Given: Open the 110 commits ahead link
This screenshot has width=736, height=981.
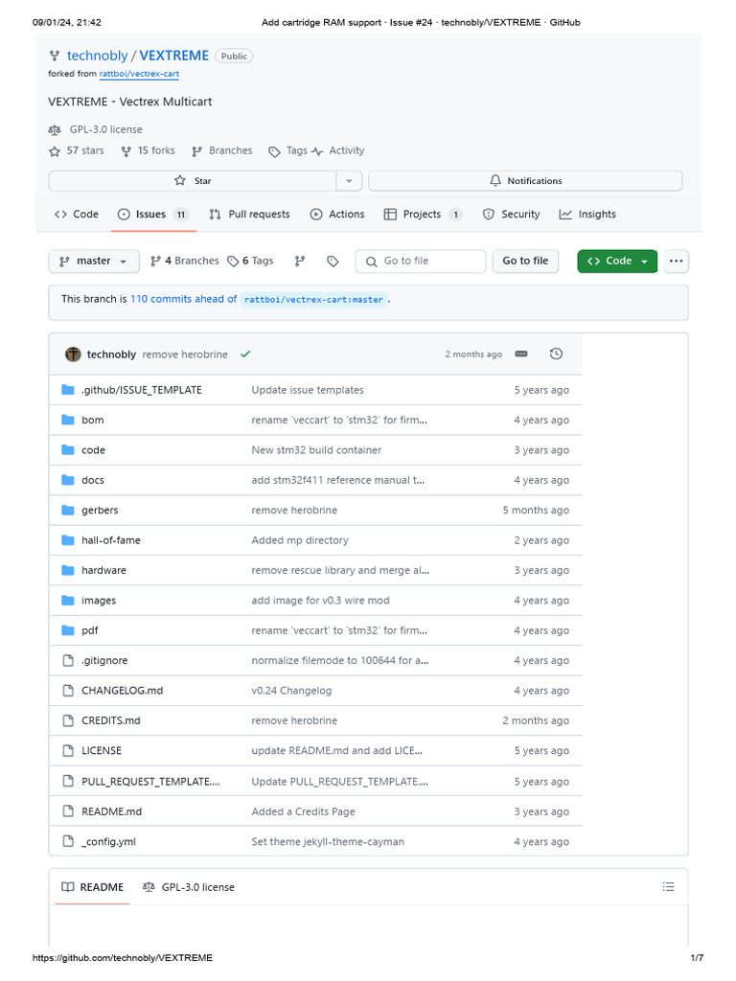Looking at the screenshot, I should click(x=183, y=299).
